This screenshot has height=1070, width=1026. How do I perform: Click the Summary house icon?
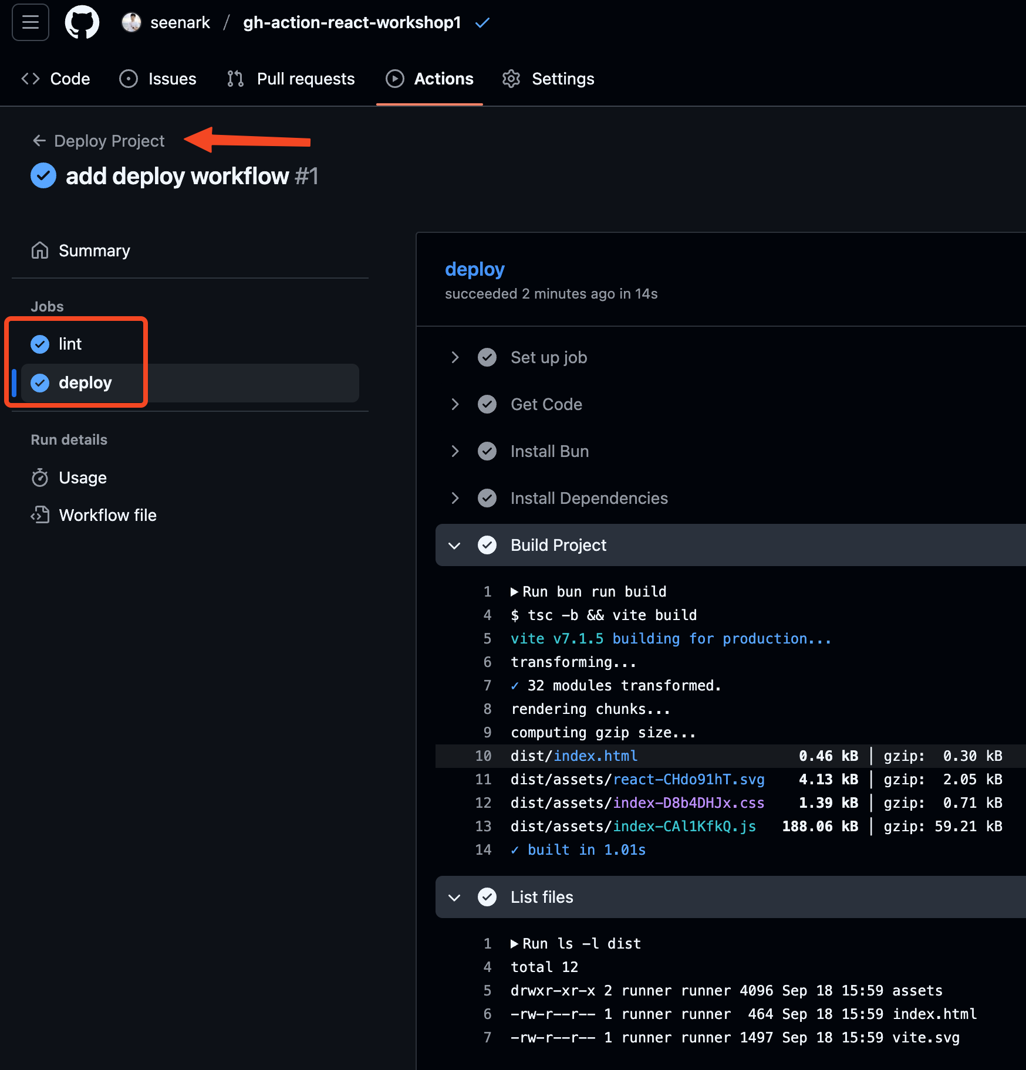coord(40,250)
